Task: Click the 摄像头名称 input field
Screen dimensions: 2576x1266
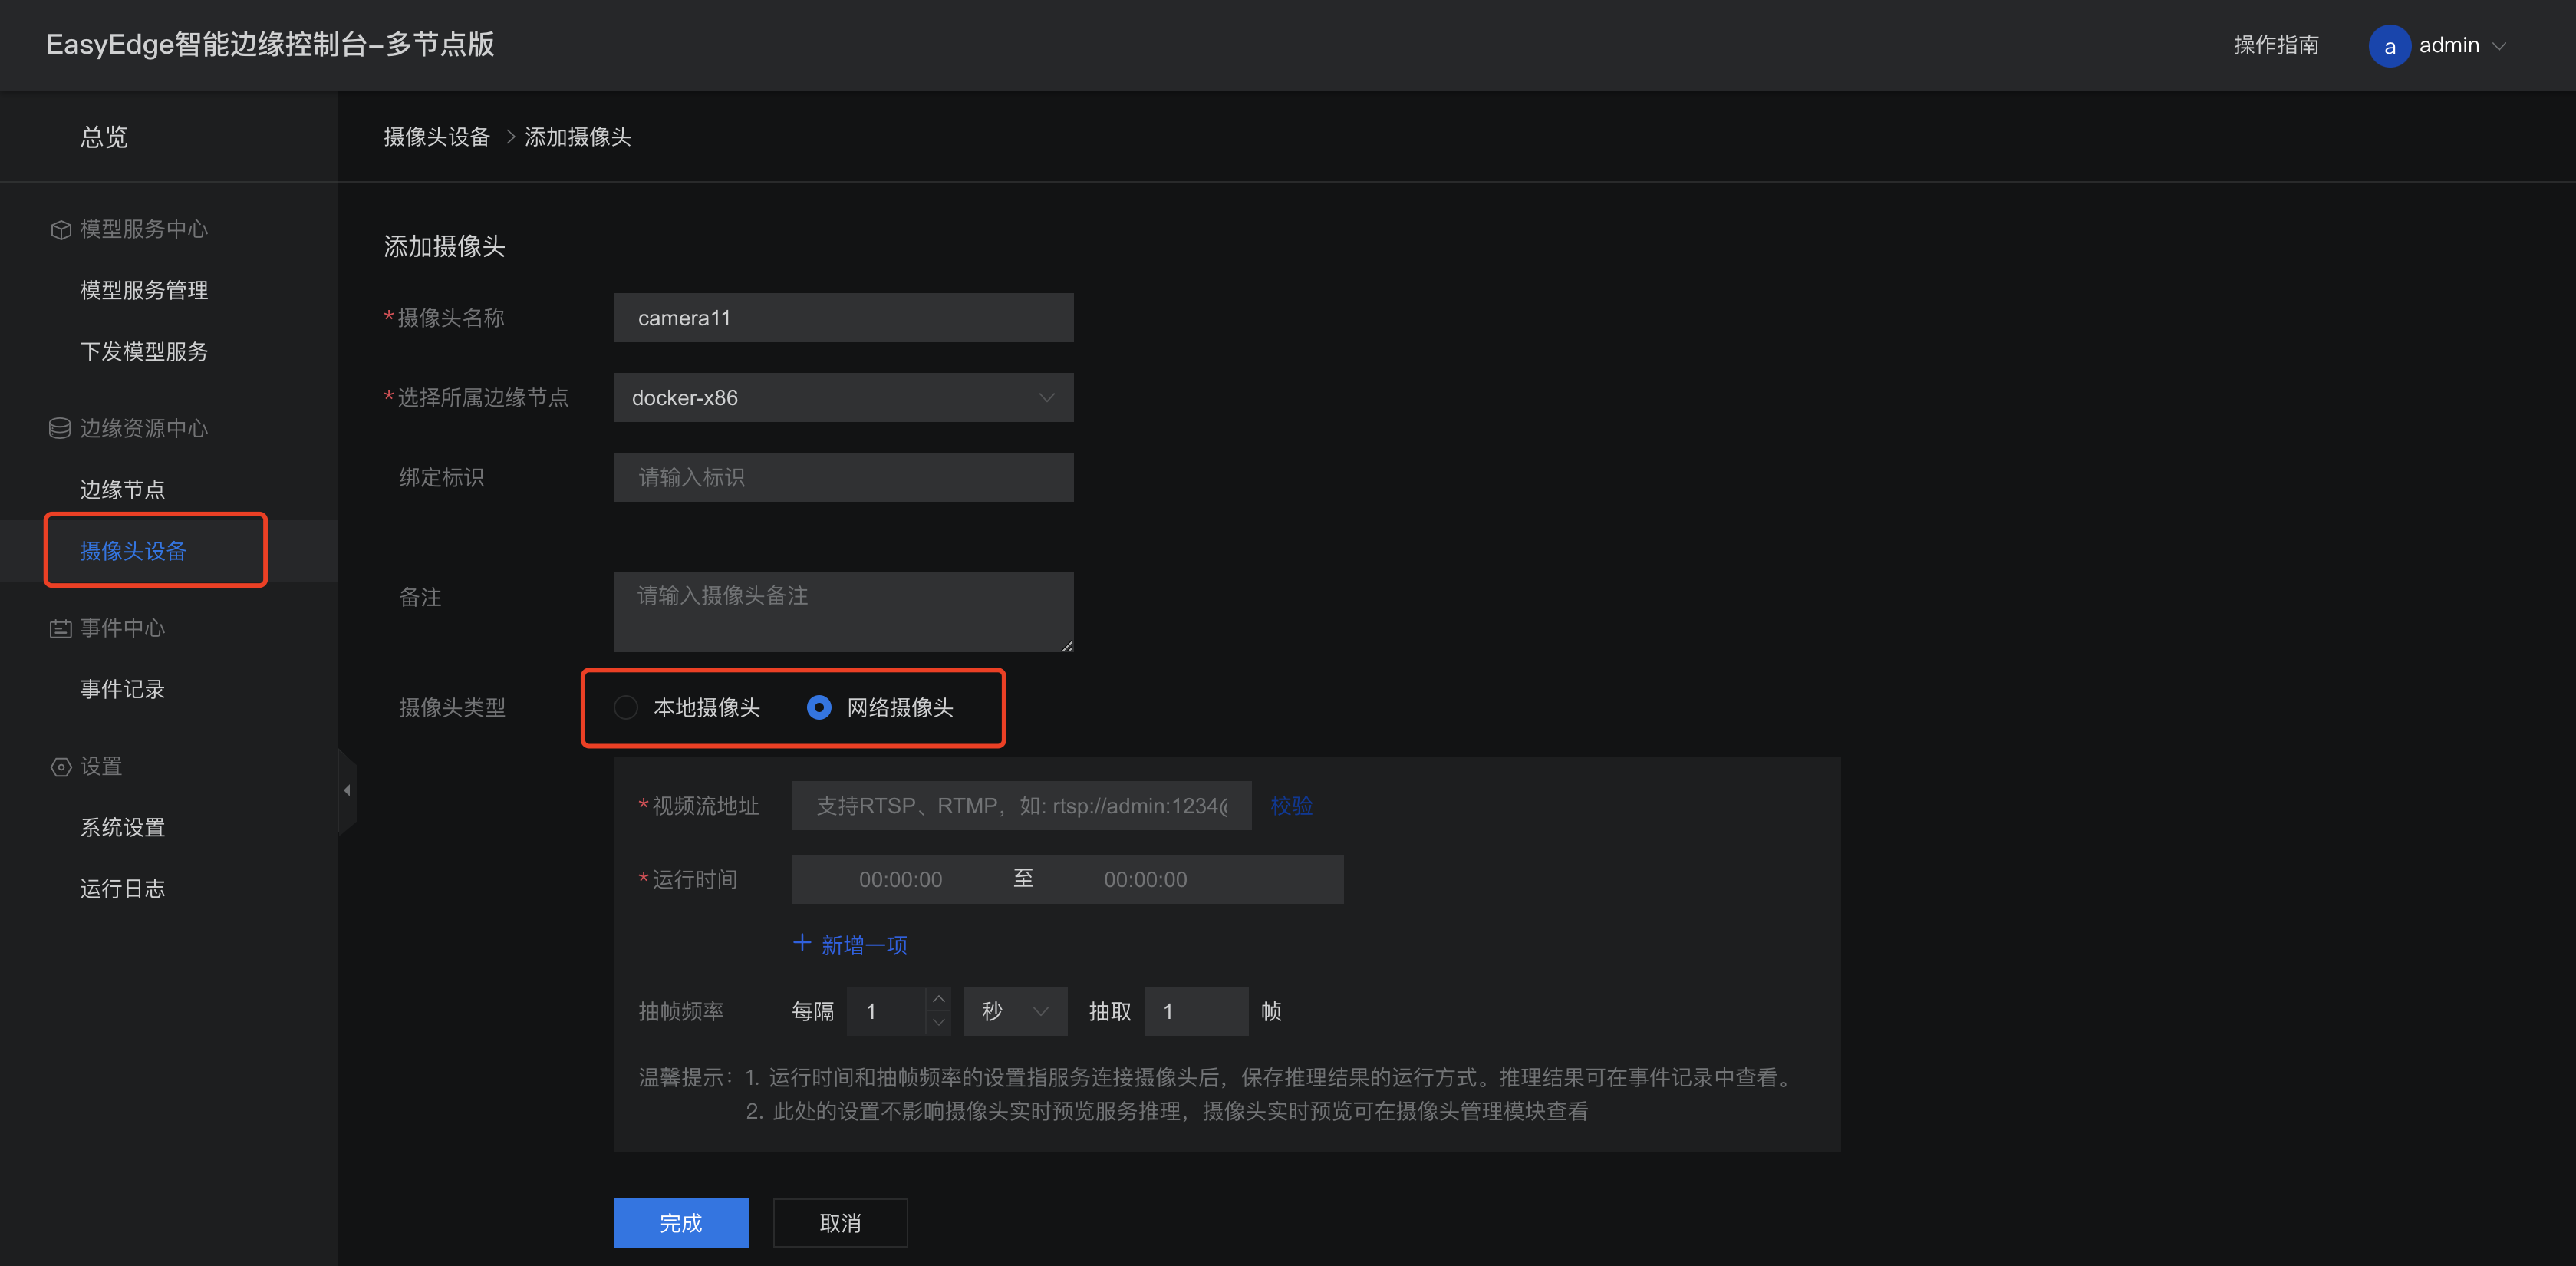Action: click(x=843, y=318)
